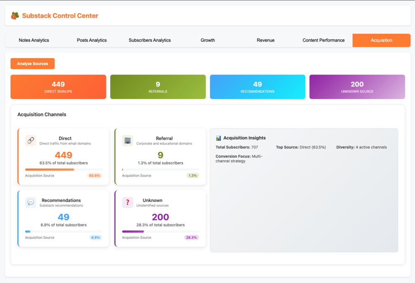Screen dimensions: 415x283
Task: Click the large green 9 value
Action: tap(160, 155)
